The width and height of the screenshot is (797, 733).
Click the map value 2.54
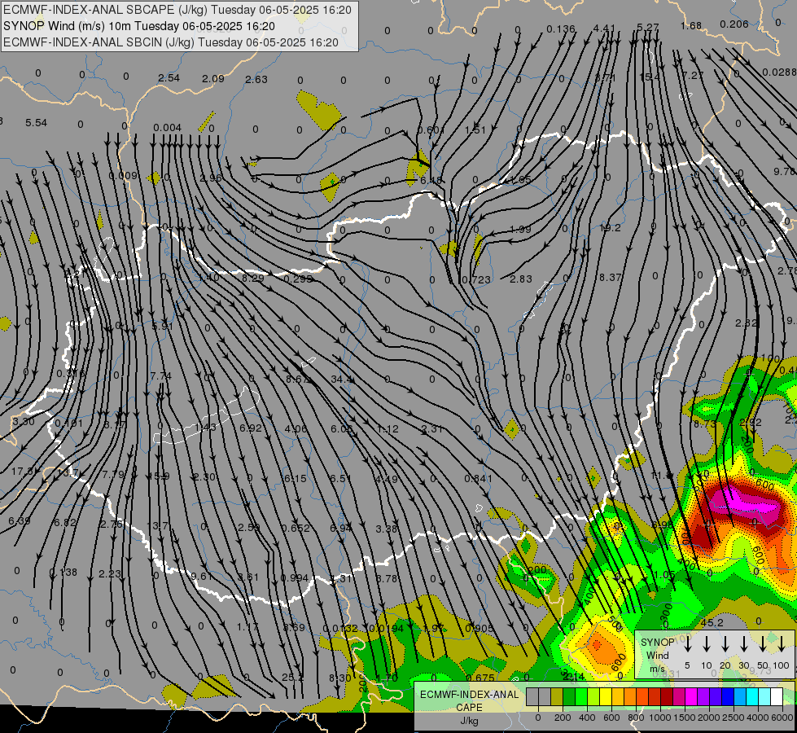[169, 78]
